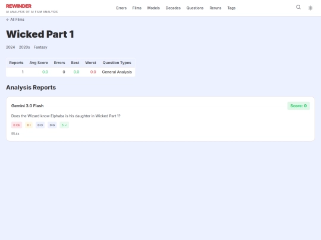Click the Score: 0 badge
Image resolution: width=321 pixels, height=240 pixels.
click(298, 105)
